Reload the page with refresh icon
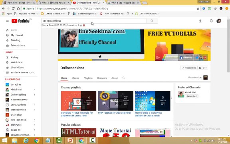Image resolution: width=230 pixels, height=144 pixels. point(13,8)
